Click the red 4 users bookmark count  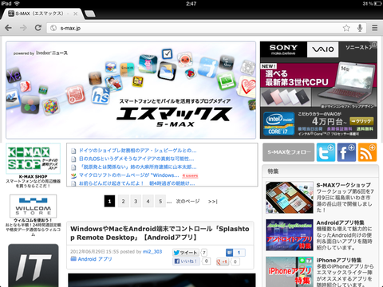click(190, 175)
